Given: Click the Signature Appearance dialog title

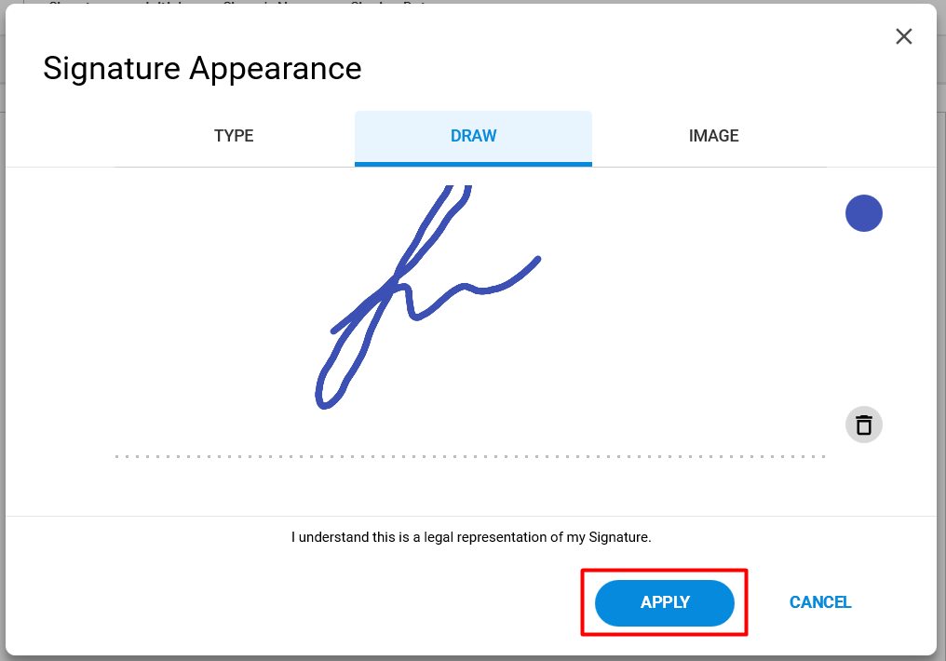Looking at the screenshot, I should [x=202, y=68].
